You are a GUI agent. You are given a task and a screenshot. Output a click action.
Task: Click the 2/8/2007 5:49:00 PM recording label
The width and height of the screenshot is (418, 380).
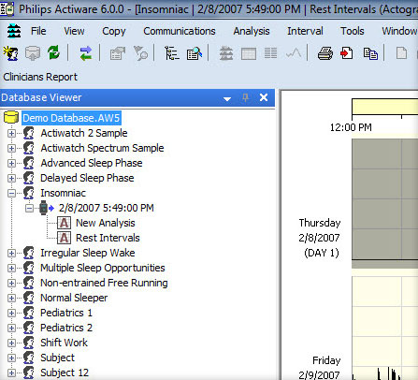click(x=107, y=208)
